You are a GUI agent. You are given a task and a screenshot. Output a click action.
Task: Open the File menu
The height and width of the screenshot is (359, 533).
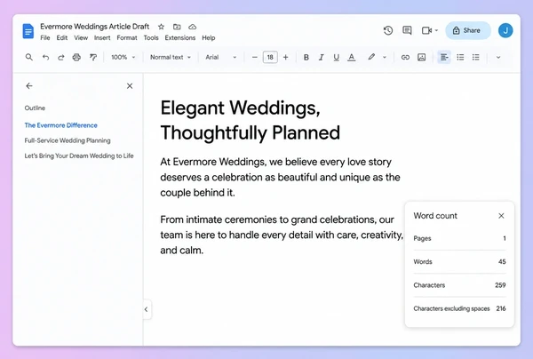click(45, 37)
